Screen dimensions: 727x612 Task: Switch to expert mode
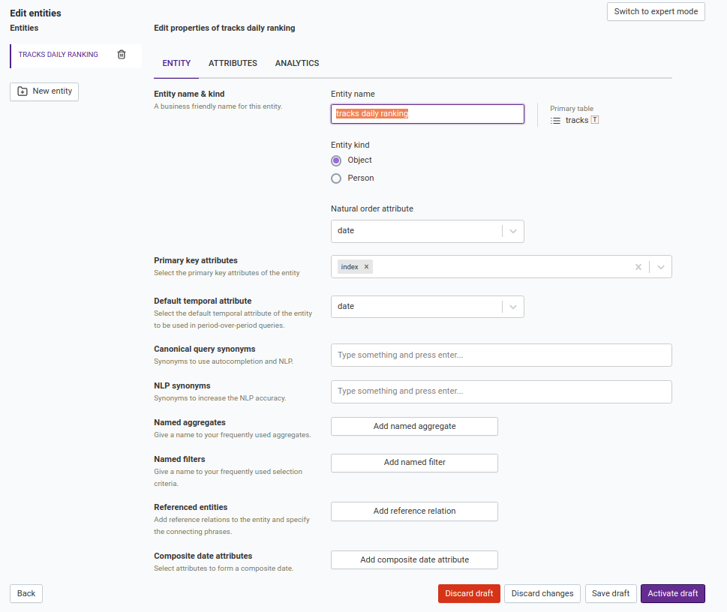coord(655,12)
